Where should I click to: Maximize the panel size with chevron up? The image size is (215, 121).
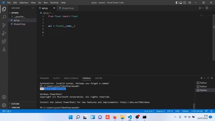pyautogui.click(x=208, y=78)
